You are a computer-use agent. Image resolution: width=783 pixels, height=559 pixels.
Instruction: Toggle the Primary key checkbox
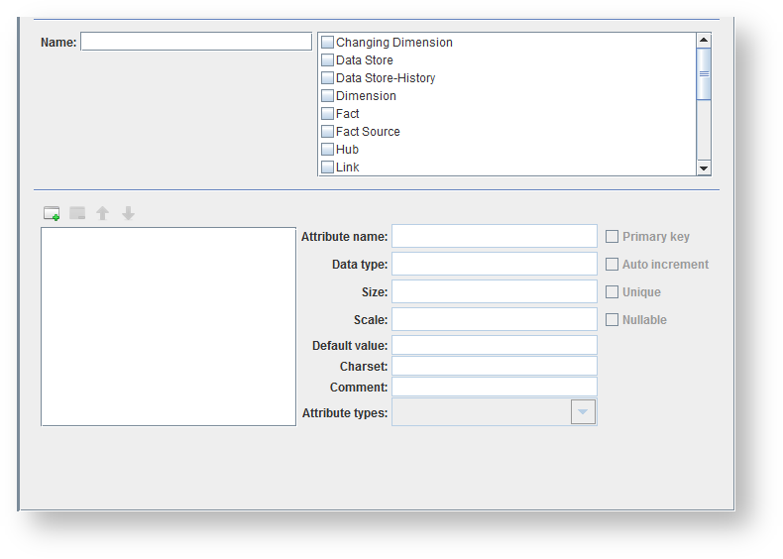pyautogui.click(x=612, y=236)
